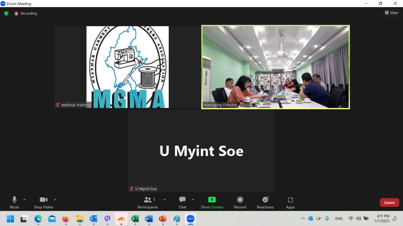Select the Managing Director video tile
The width and height of the screenshot is (403, 226).
click(x=276, y=67)
